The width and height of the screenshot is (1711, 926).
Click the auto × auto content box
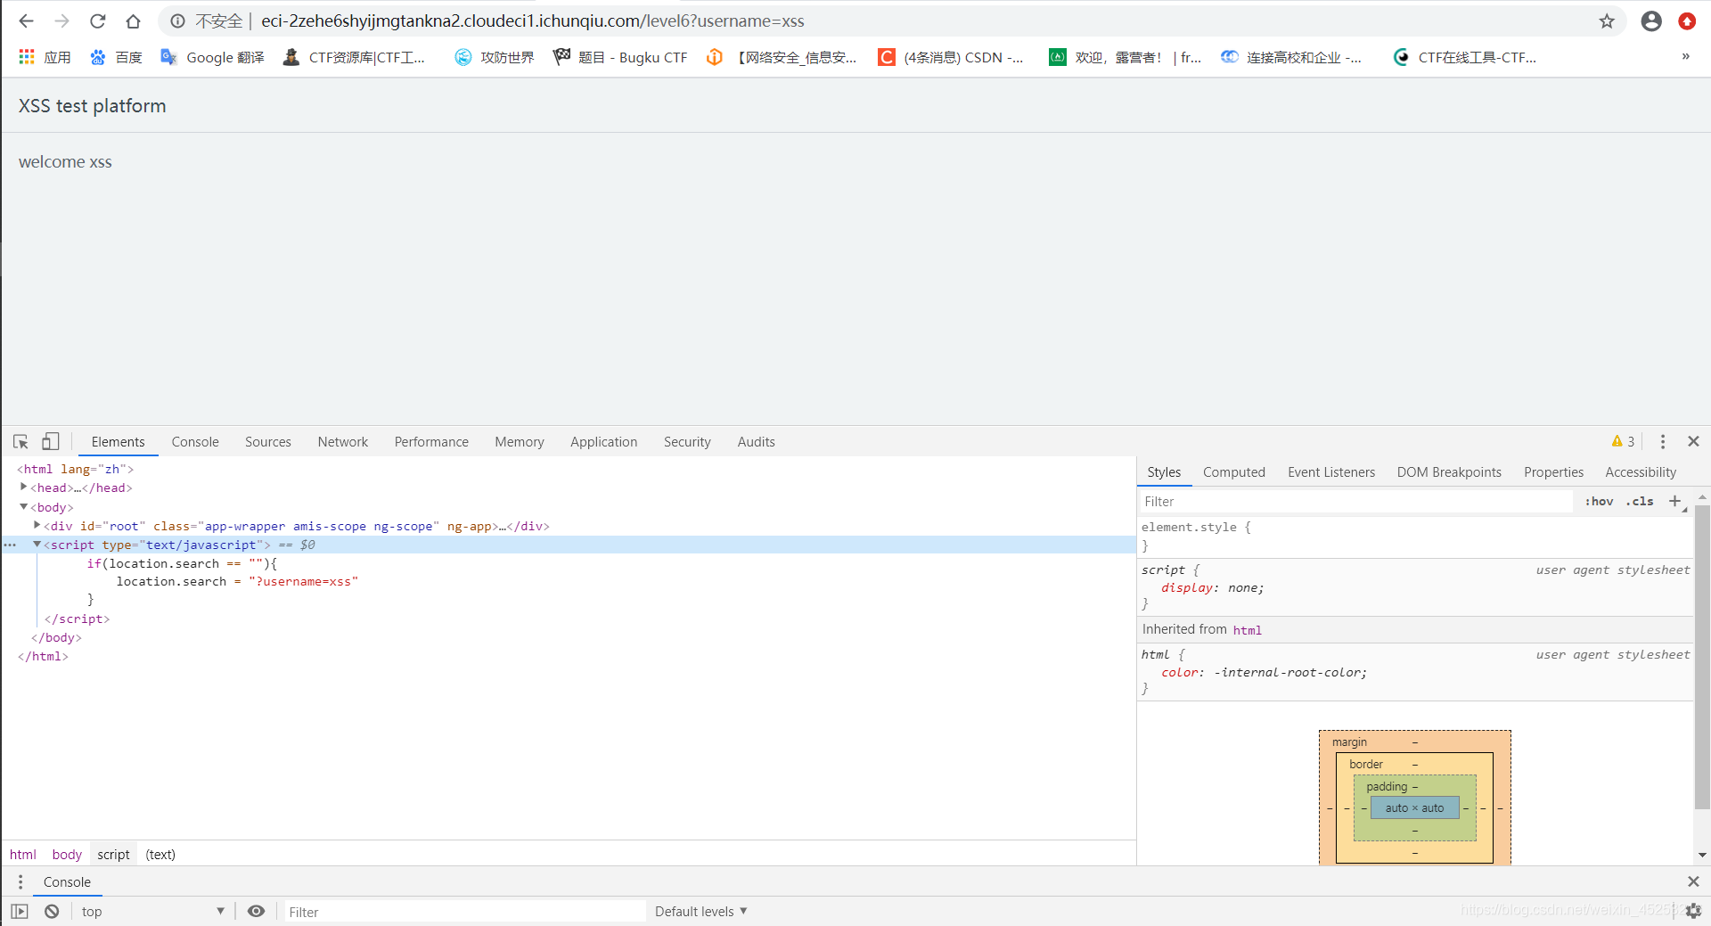(1414, 807)
